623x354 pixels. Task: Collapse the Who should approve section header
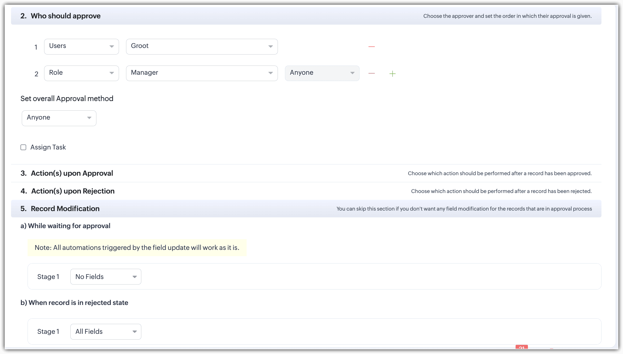[x=66, y=16]
